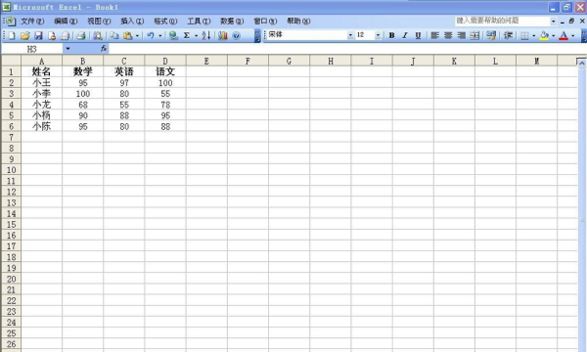Screen dimensions: 587x352
Task: Merge and center selected cells
Action: coord(474,35)
